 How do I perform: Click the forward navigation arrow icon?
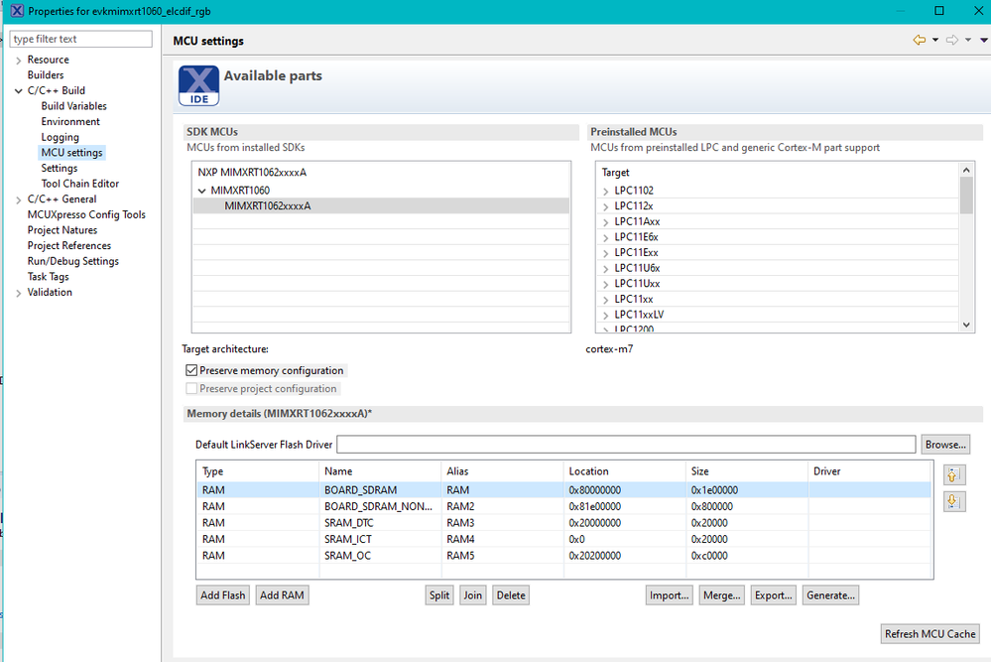[951, 40]
